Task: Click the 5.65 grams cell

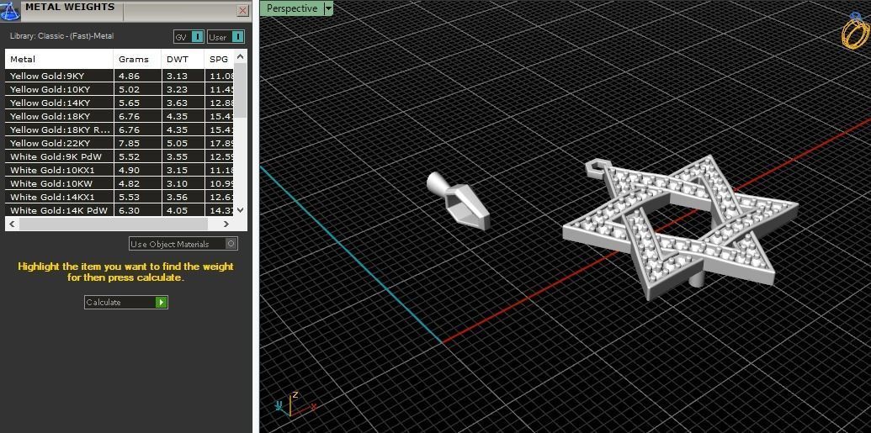Action: click(137, 103)
